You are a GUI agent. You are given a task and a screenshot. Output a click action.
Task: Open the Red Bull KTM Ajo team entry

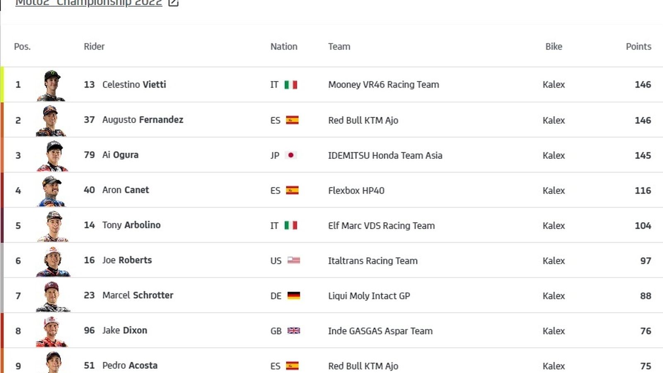tap(363, 120)
